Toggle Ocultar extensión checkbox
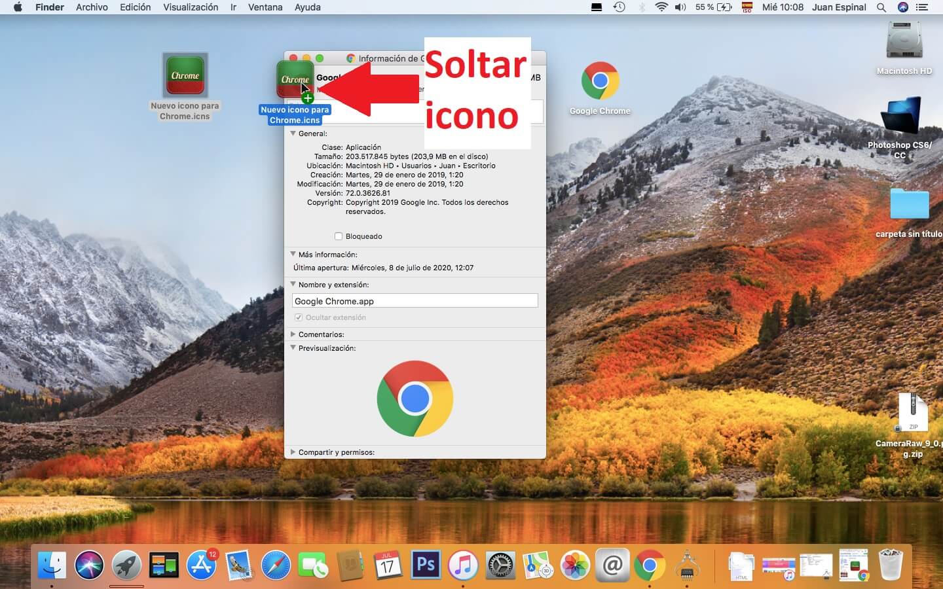 299,317
